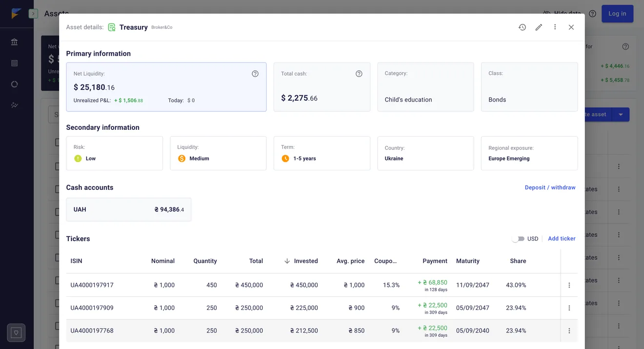The height and width of the screenshot is (349, 644).
Task: Show Net Liquidity help tooltip
Action: 255,74
